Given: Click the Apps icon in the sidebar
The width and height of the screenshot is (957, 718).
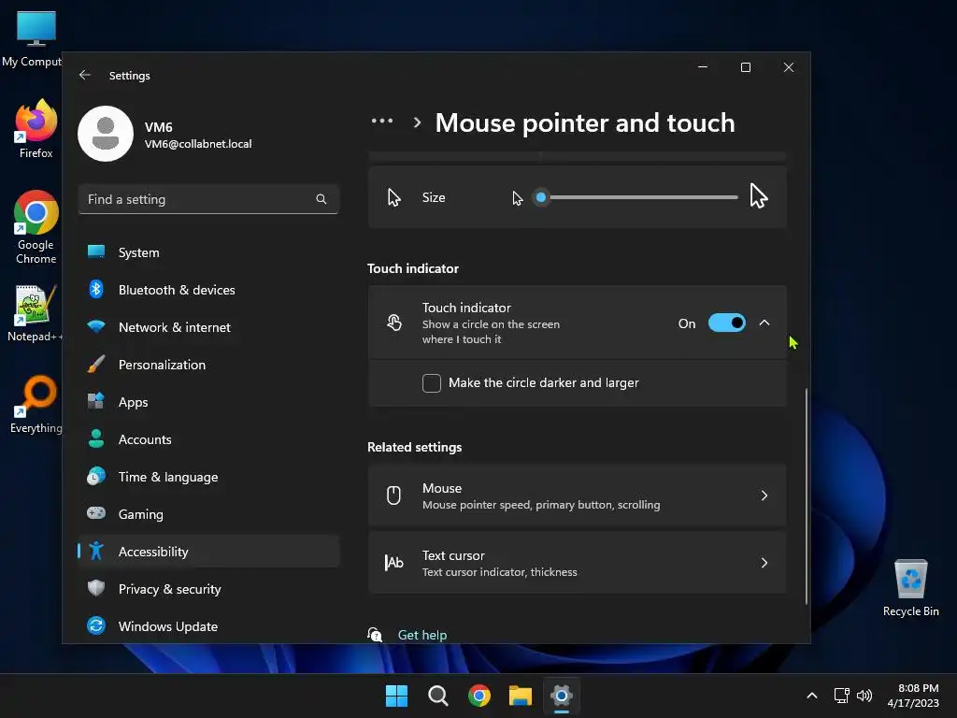Looking at the screenshot, I should pos(96,401).
